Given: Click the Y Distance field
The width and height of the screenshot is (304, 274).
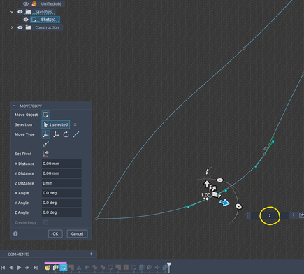Looking at the screenshot, I should click(x=61, y=173).
